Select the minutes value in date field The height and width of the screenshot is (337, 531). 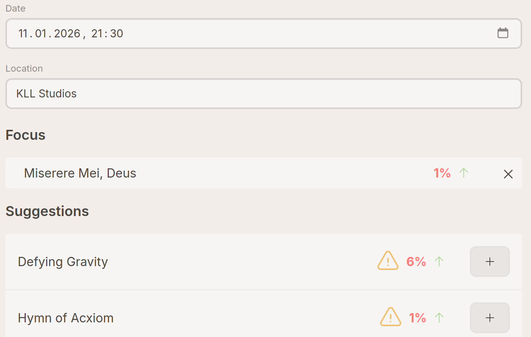(117, 34)
